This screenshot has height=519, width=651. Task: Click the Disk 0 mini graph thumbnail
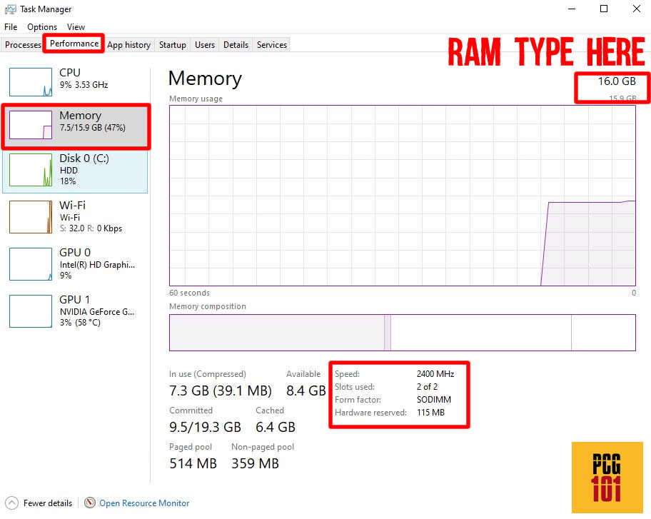[31, 170]
